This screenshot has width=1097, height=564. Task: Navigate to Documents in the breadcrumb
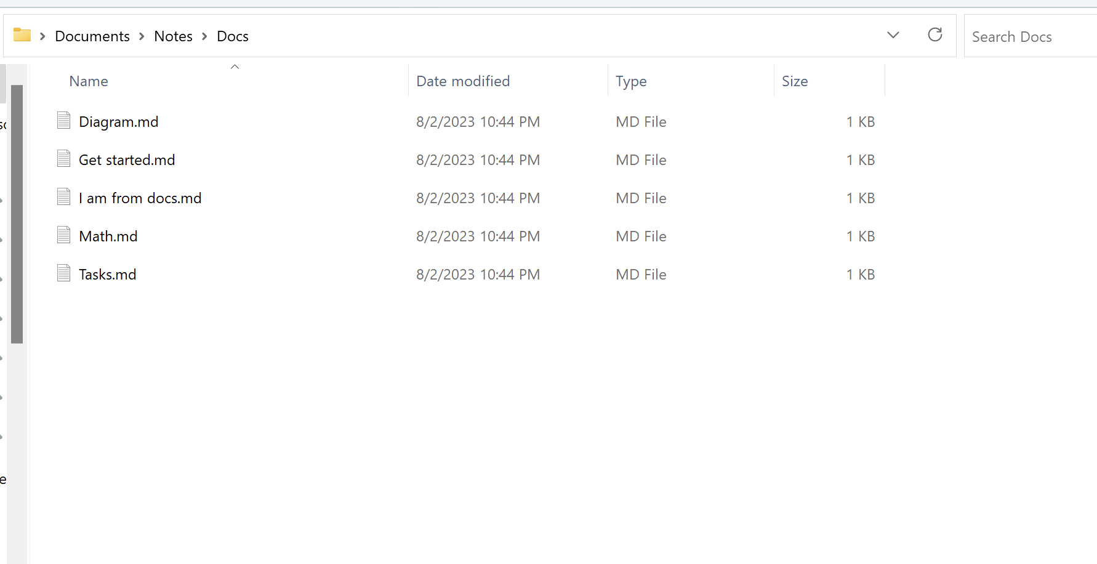(x=92, y=36)
